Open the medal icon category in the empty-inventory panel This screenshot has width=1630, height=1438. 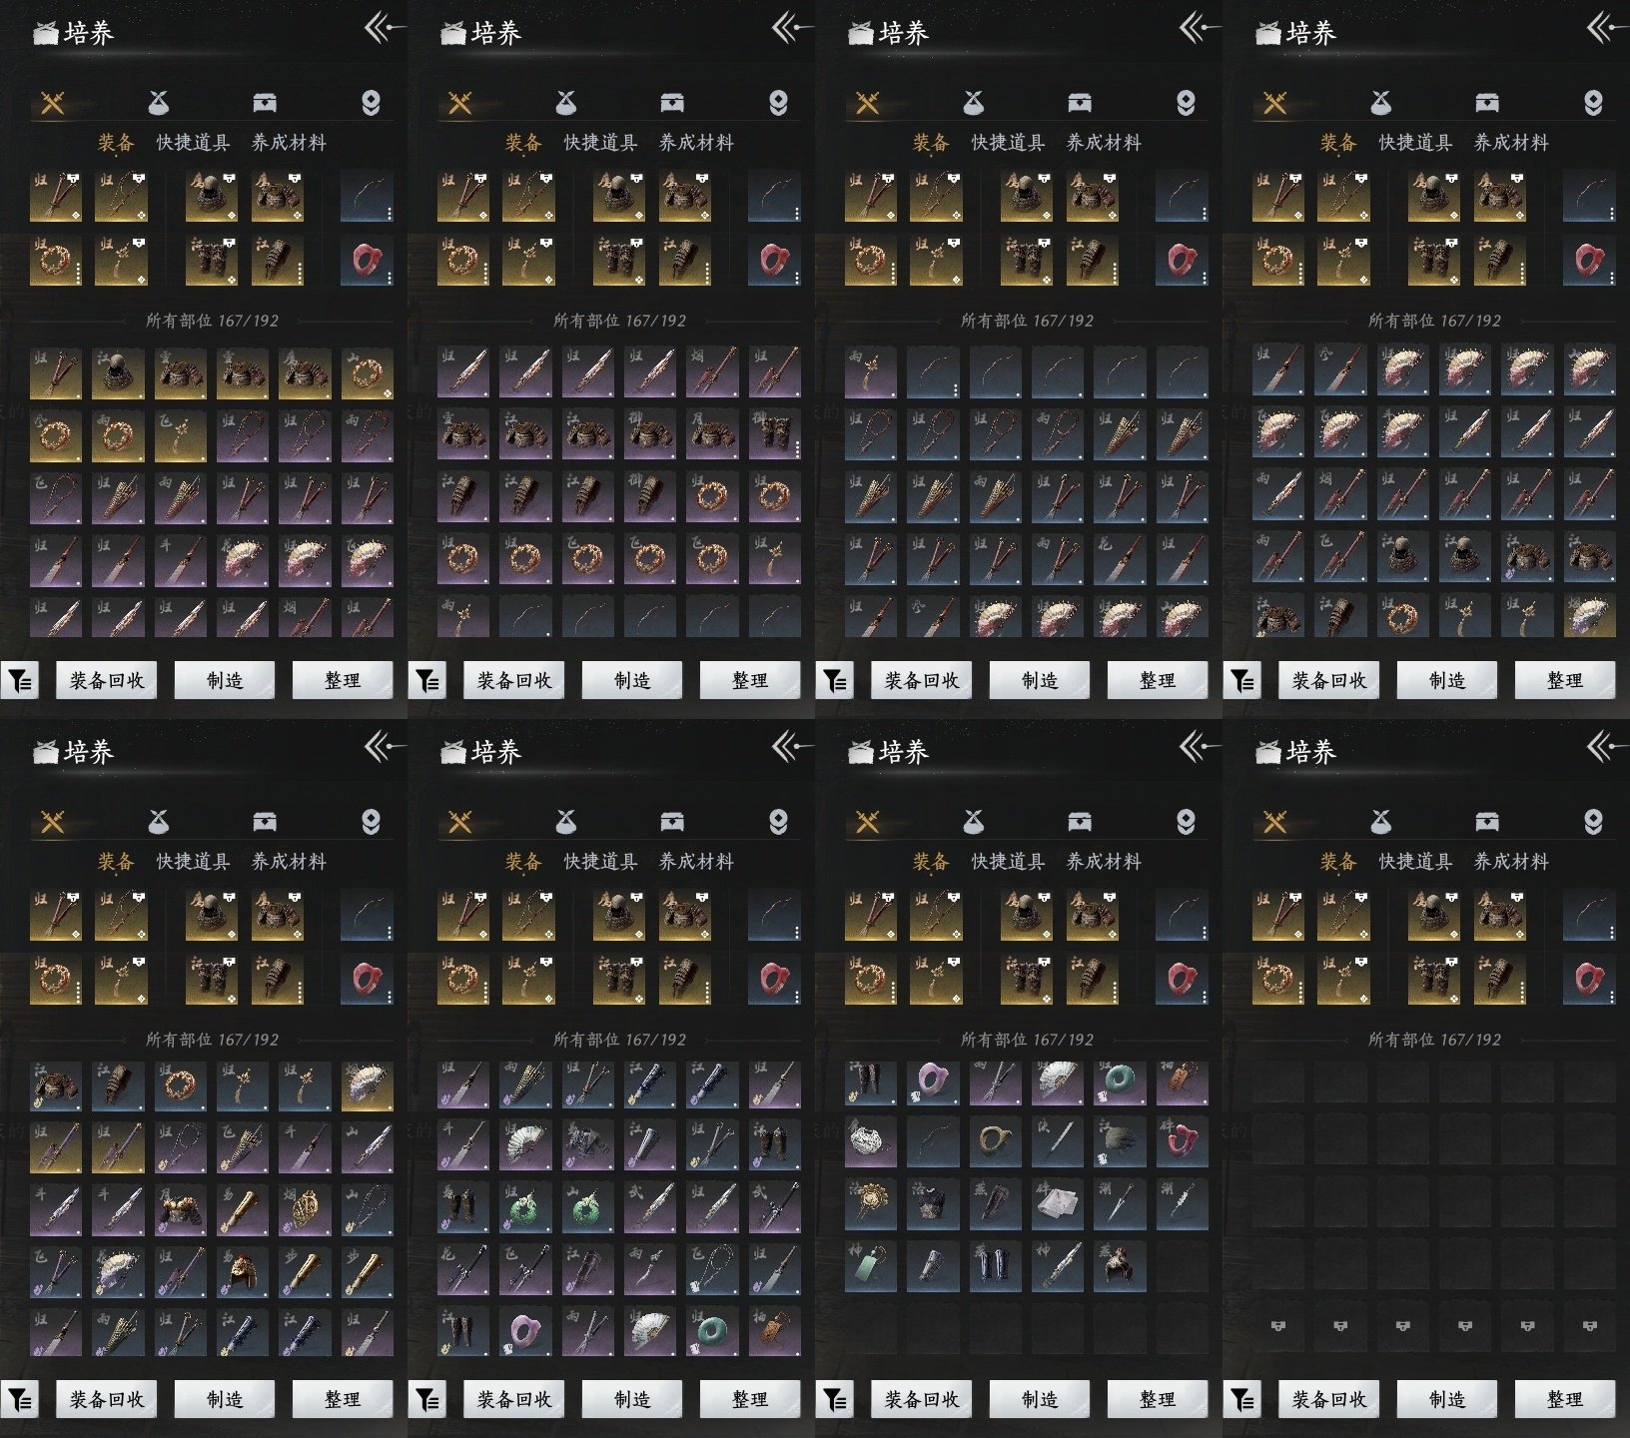pos(1593,822)
